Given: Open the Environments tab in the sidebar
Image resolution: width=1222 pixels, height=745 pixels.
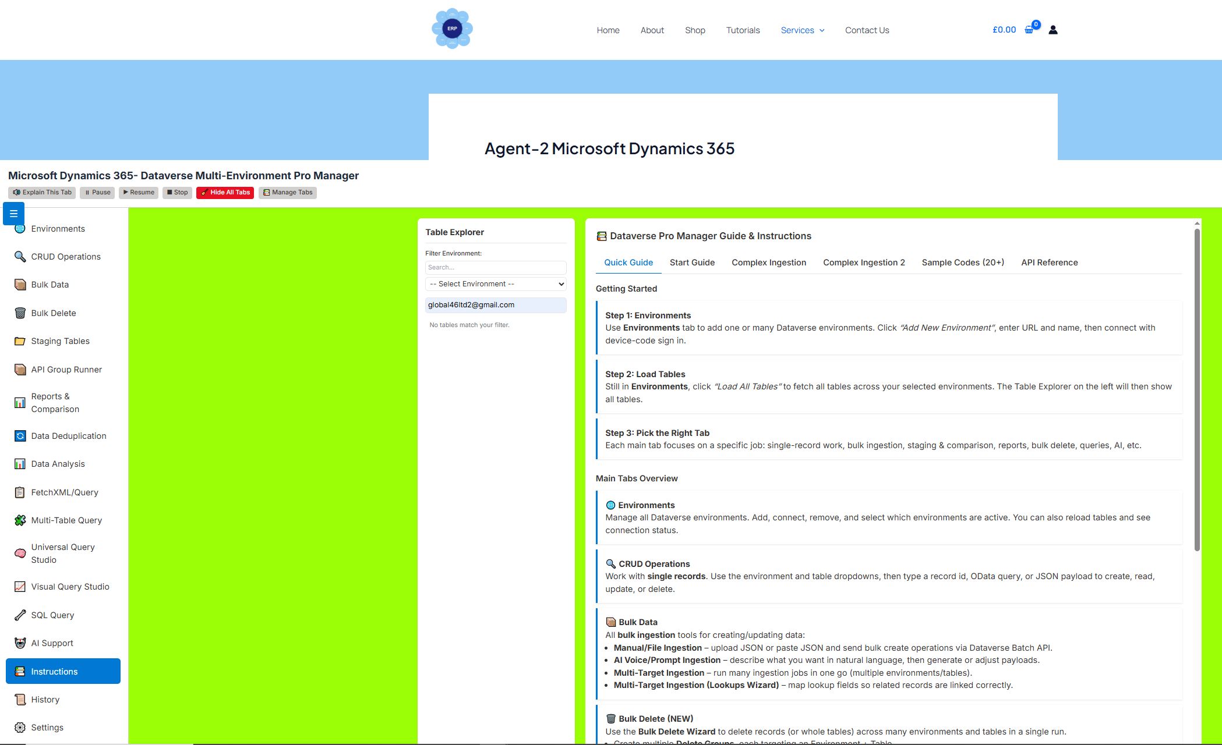Looking at the screenshot, I should (x=57, y=228).
